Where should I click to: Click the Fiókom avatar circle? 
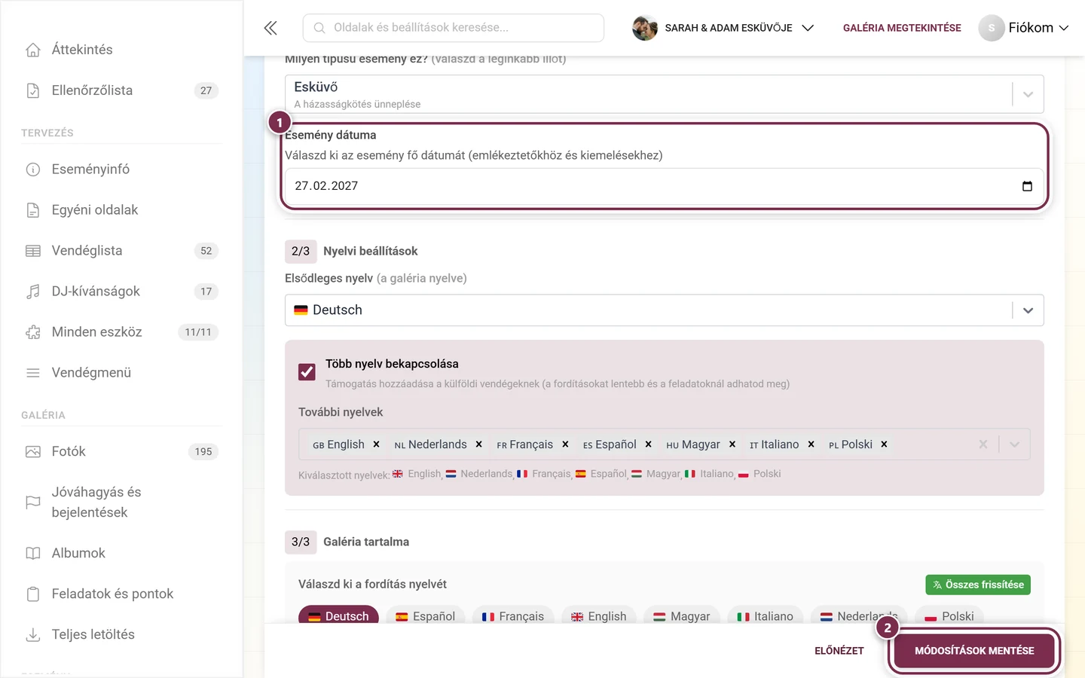pos(992,28)
